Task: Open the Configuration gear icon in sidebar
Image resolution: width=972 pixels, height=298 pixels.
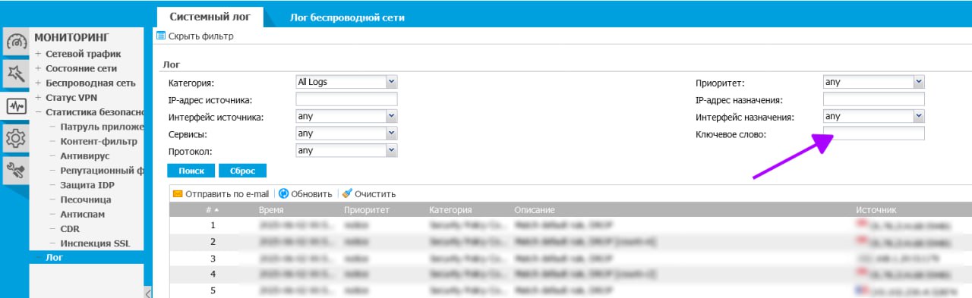Action: coord(15,138)
